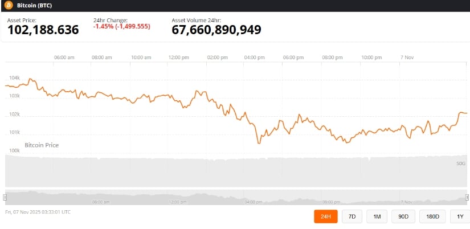Click the right navigator range handle

467,197
